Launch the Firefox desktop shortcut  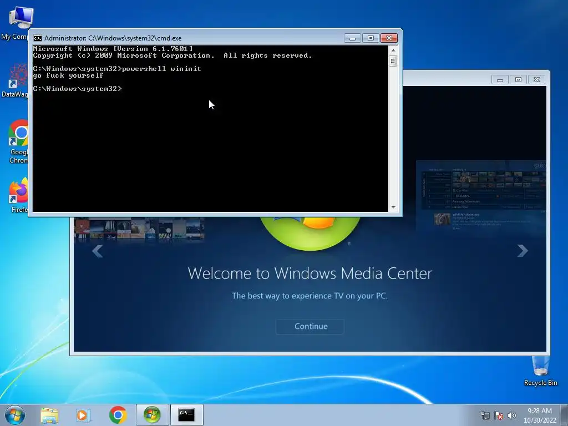point(19,195)
